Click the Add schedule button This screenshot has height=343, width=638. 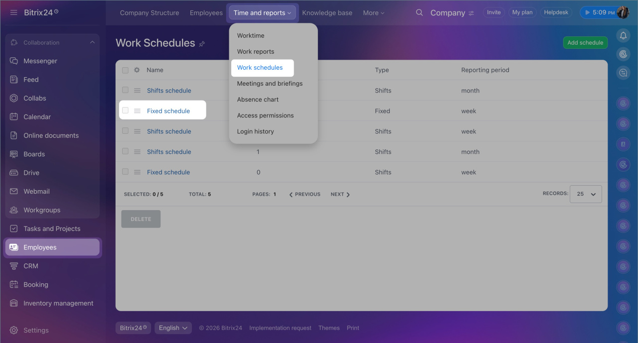[x=585, y=42]
